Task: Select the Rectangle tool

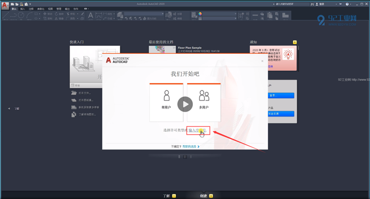Action: [36, 14]
